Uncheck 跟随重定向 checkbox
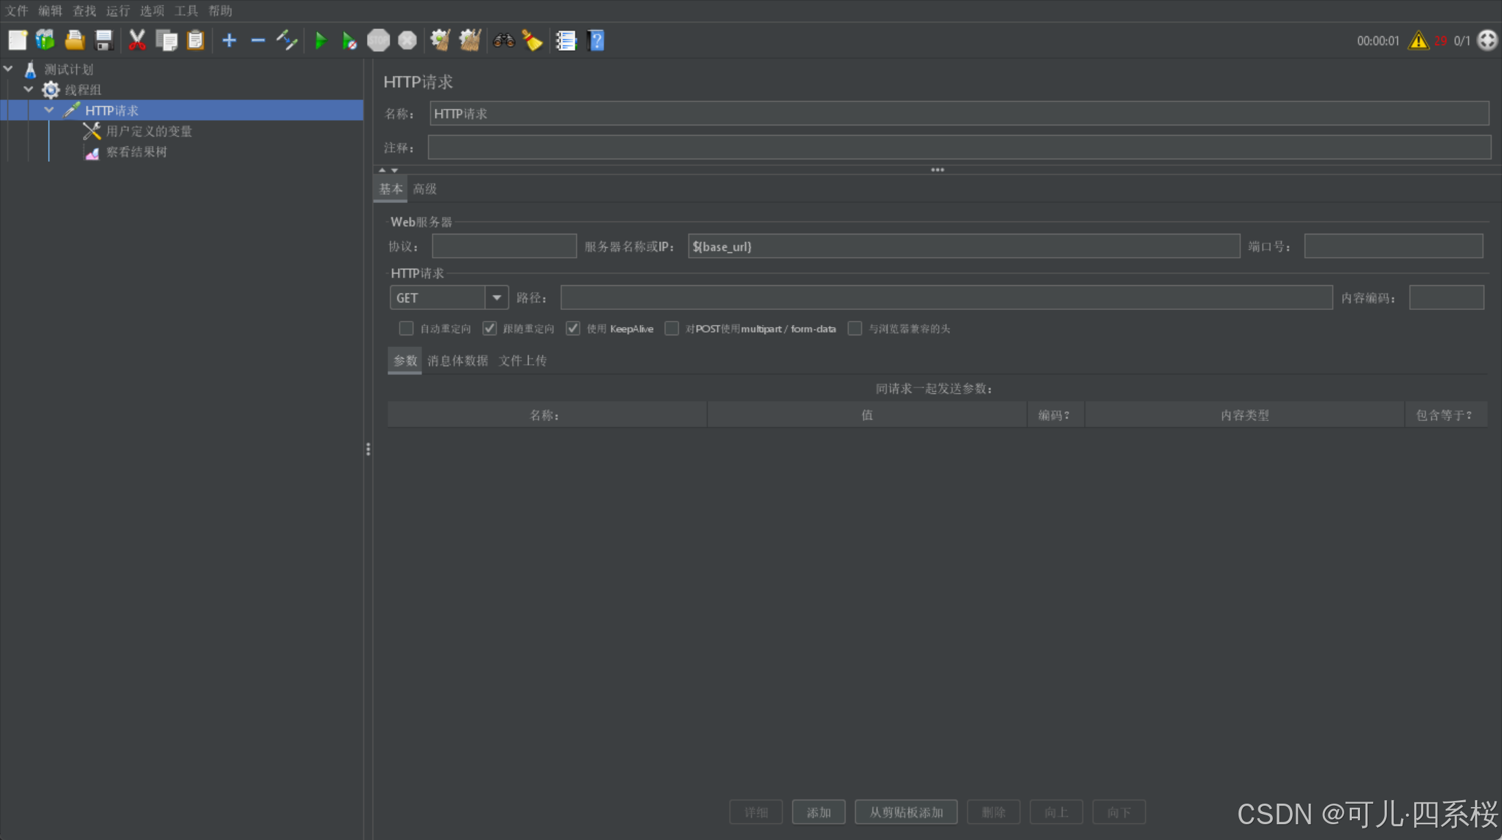The image size is (1502, 840). coord(489,328)
